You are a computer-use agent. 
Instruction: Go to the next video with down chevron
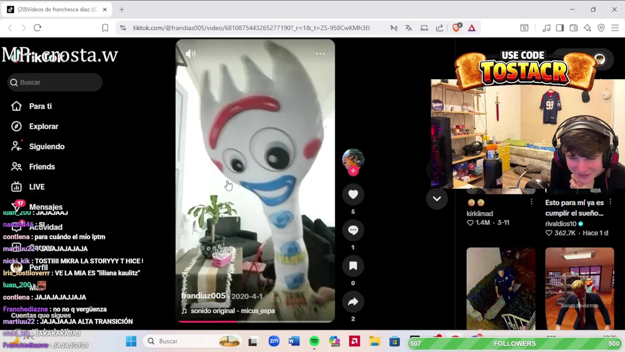point(437,198)
